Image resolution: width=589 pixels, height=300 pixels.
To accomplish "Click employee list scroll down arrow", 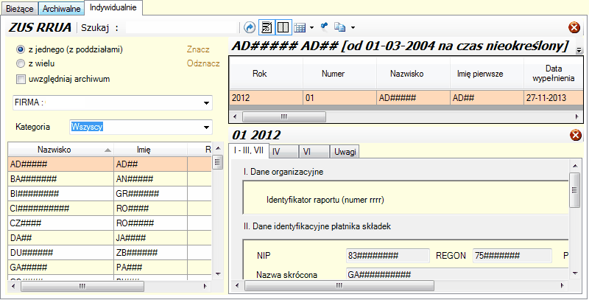I will click(x=218, y=274).
